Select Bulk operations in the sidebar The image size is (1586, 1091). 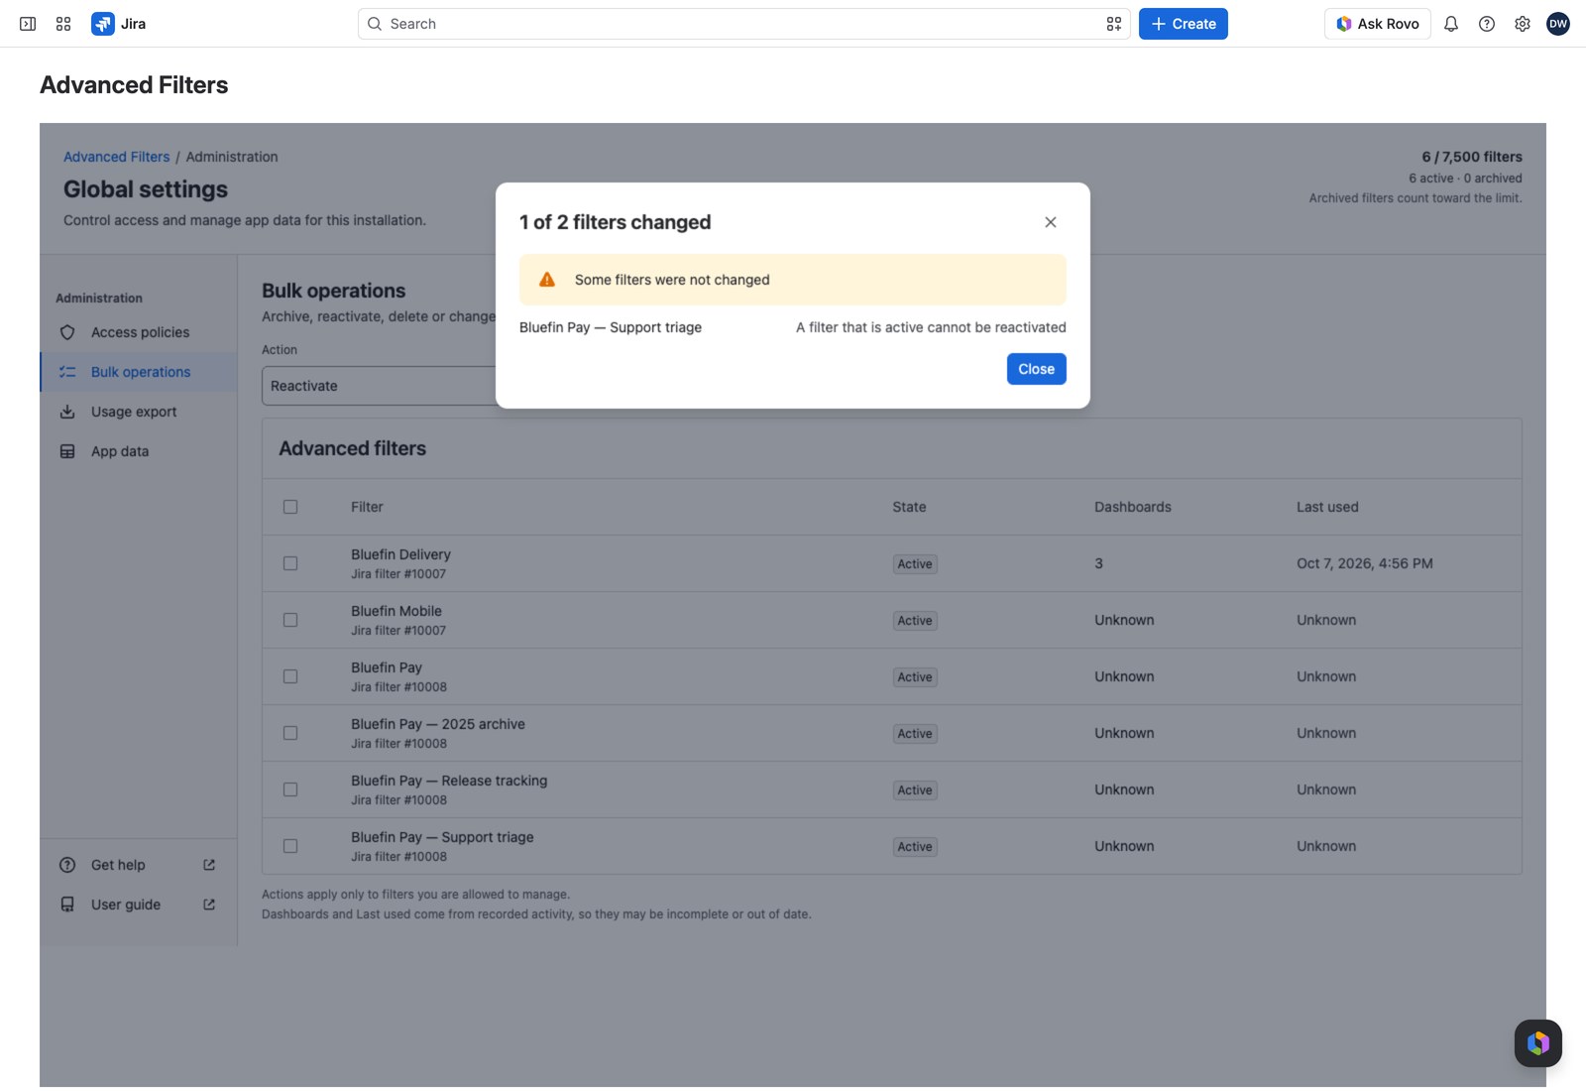point(139,372)
